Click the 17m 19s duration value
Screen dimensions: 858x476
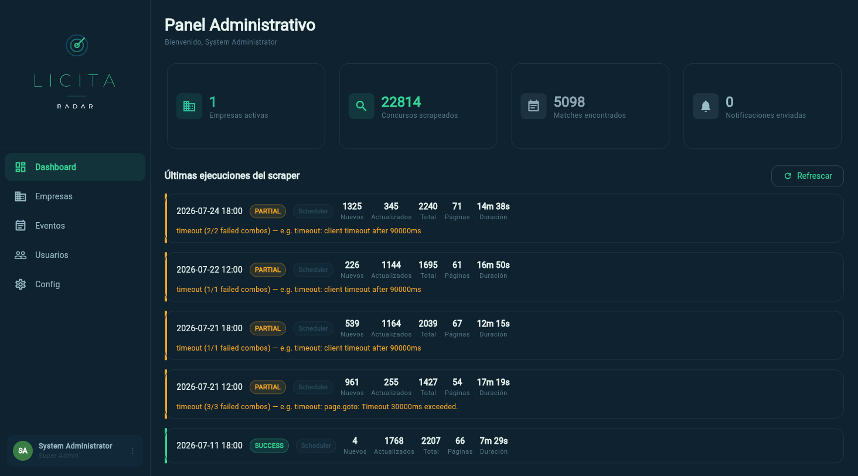click(x=493, y=382)
